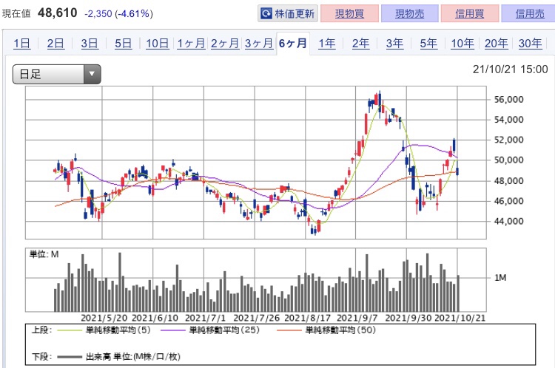
Task: Open the 日足 candle interval dropdown
Action: tap(57, 74)
